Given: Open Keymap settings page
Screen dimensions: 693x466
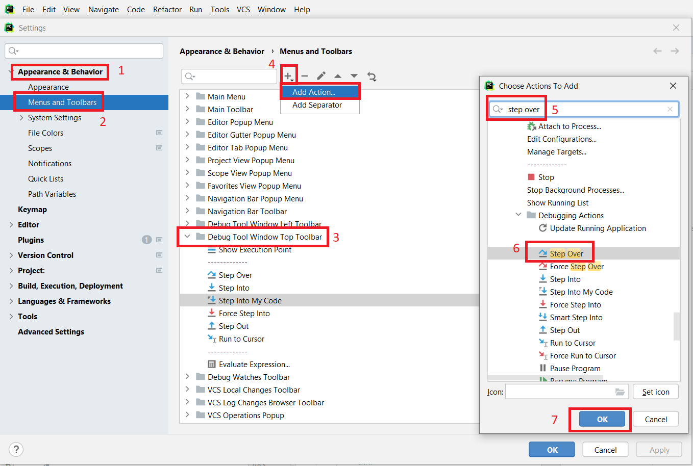Looking at the screenshot, I should (x=32, y=210).
